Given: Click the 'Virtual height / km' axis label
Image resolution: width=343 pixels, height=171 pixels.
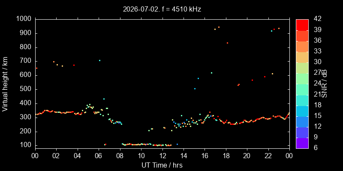Looking at the screenshot, I should coord(5,84).
